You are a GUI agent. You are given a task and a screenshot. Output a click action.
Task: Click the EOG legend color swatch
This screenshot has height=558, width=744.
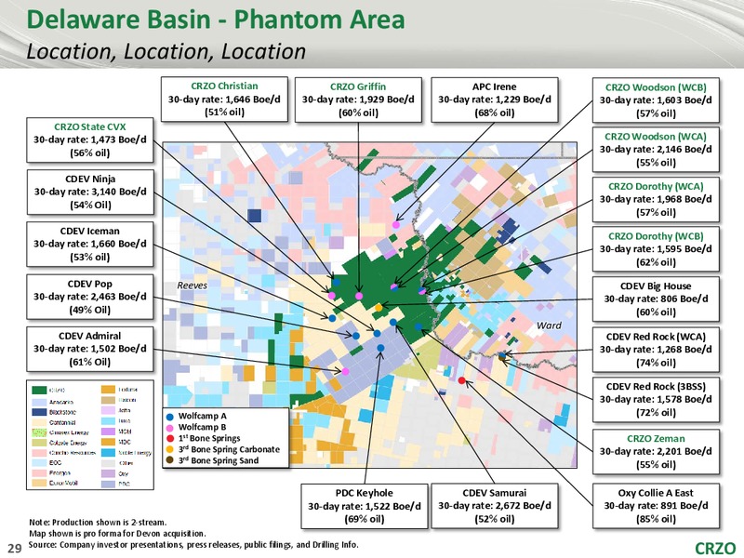(x=39, y=462)
